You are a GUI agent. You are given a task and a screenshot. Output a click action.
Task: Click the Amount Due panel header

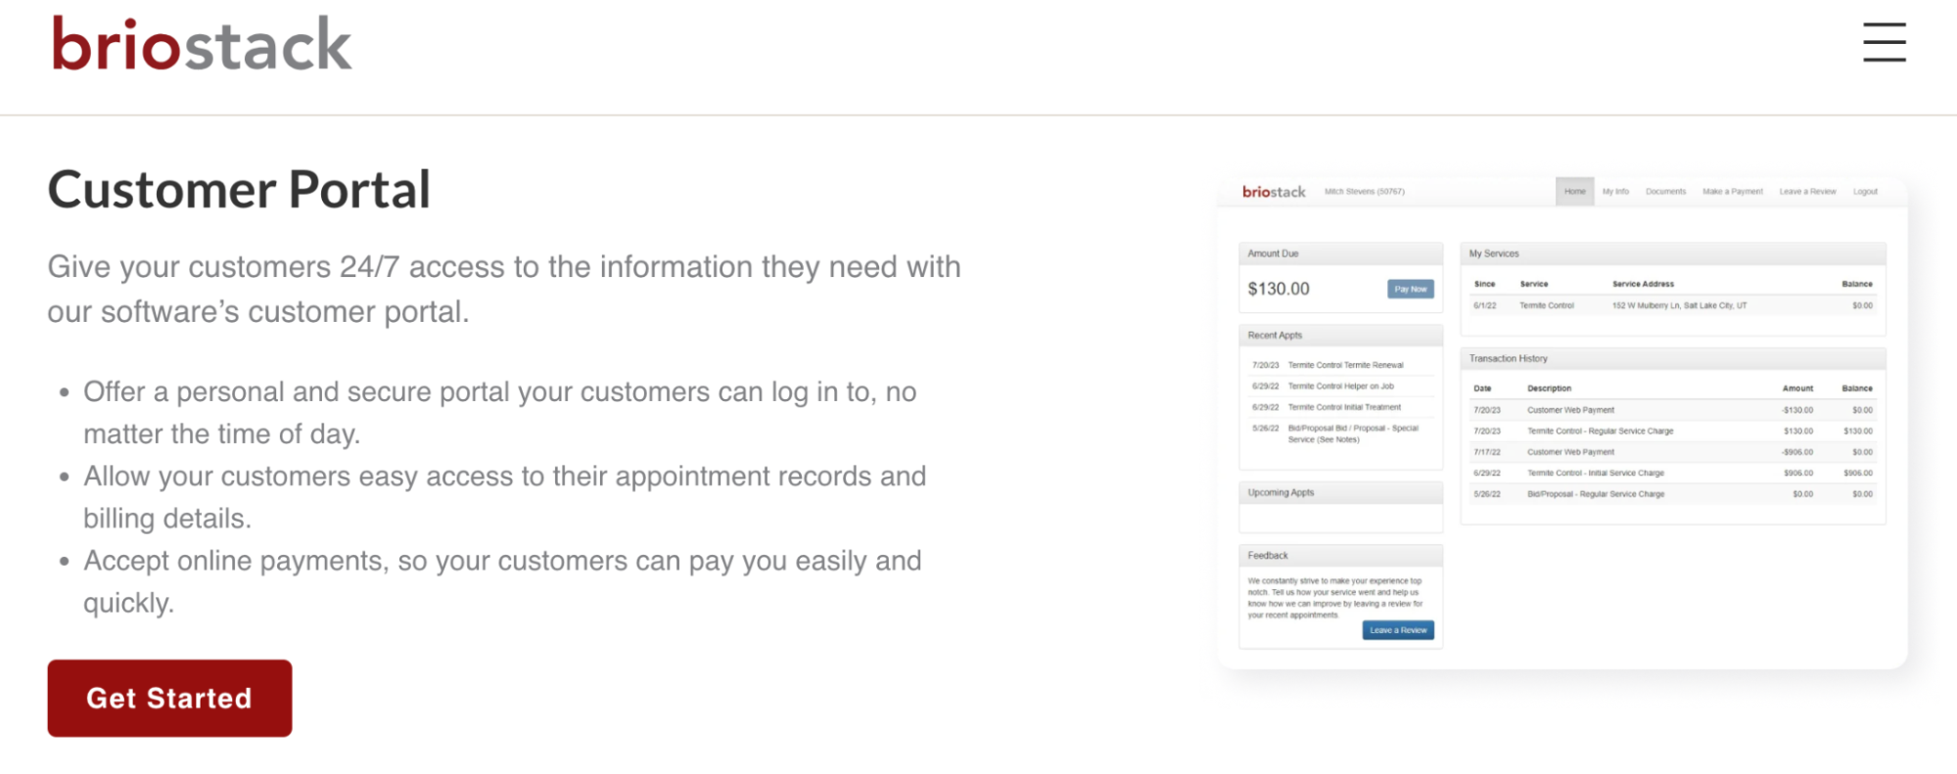coord(1340,253)
